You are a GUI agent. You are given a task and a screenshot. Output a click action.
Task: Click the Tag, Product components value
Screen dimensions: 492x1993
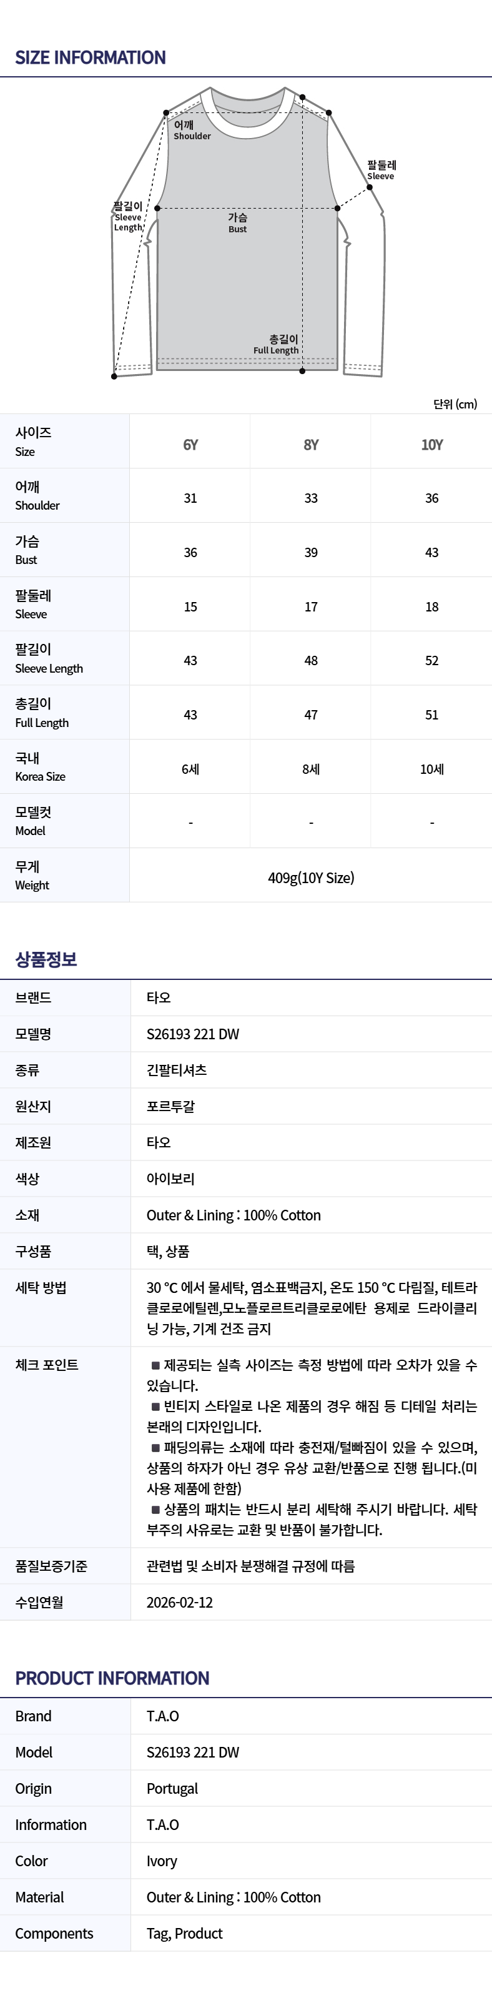[x=184, y=1934]
